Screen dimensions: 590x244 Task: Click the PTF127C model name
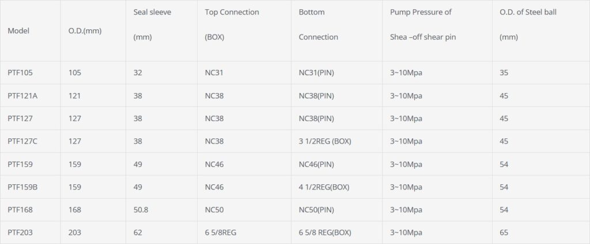pos(22,141)
